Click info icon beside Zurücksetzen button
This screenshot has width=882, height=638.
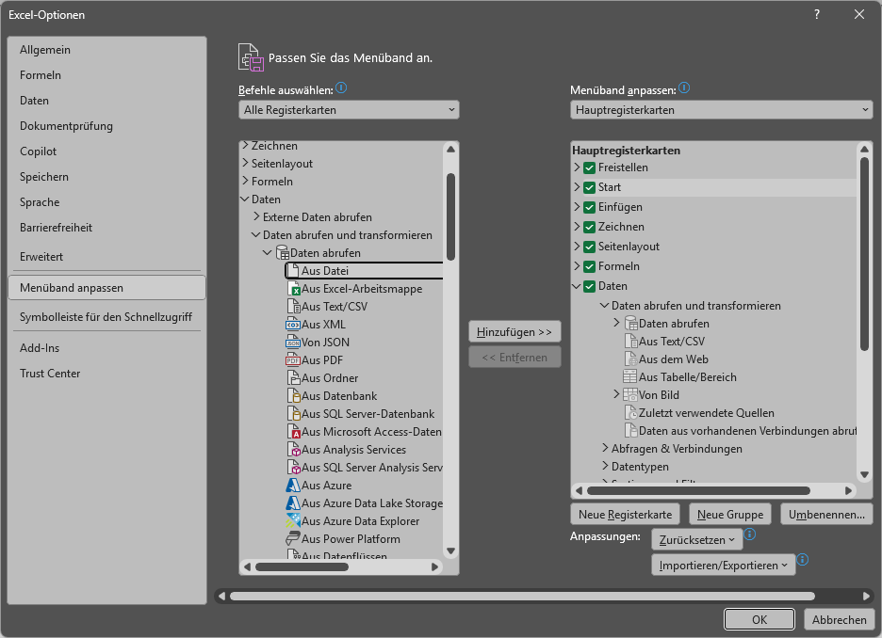750,534
